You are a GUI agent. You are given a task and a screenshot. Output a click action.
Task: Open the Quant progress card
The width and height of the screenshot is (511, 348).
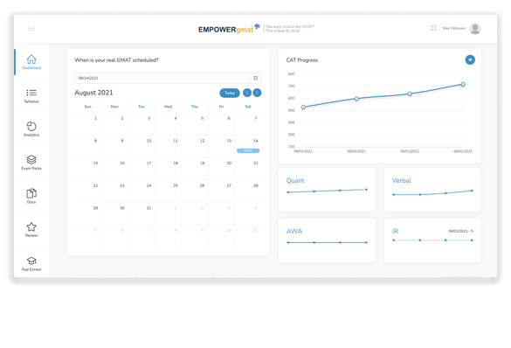(327, 190)
